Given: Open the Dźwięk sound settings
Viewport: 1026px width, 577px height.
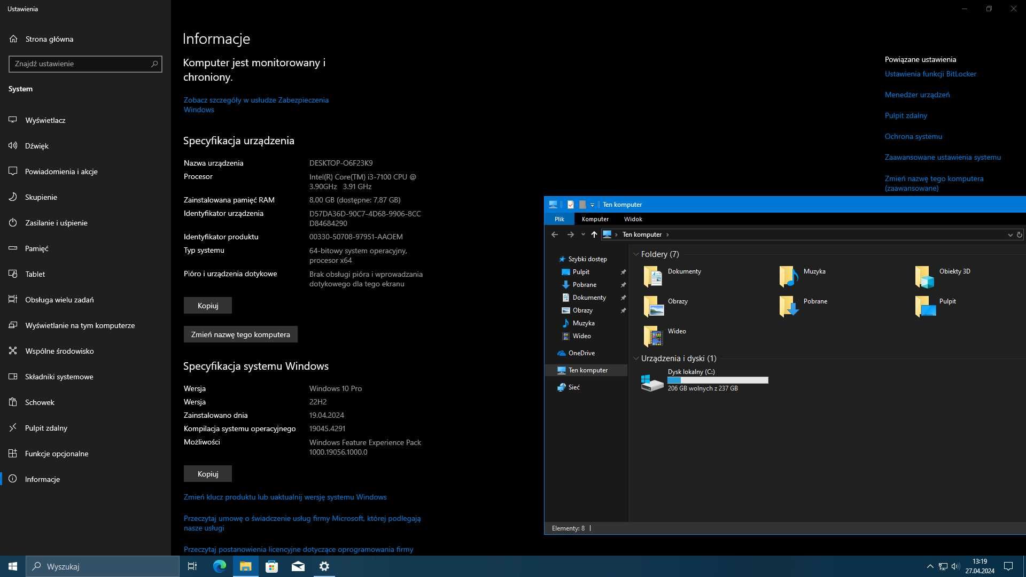Looking at the screenshot, I should click(x=85, y=146).
